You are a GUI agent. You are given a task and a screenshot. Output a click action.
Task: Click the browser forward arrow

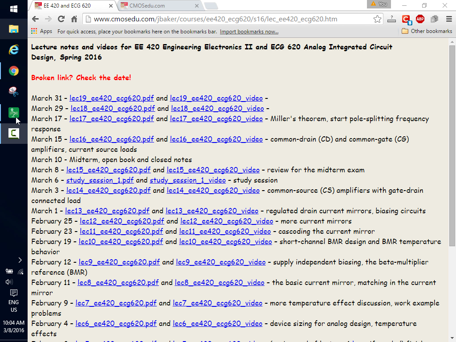point(48,19)
